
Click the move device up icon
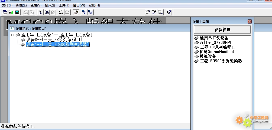(84, 12)
